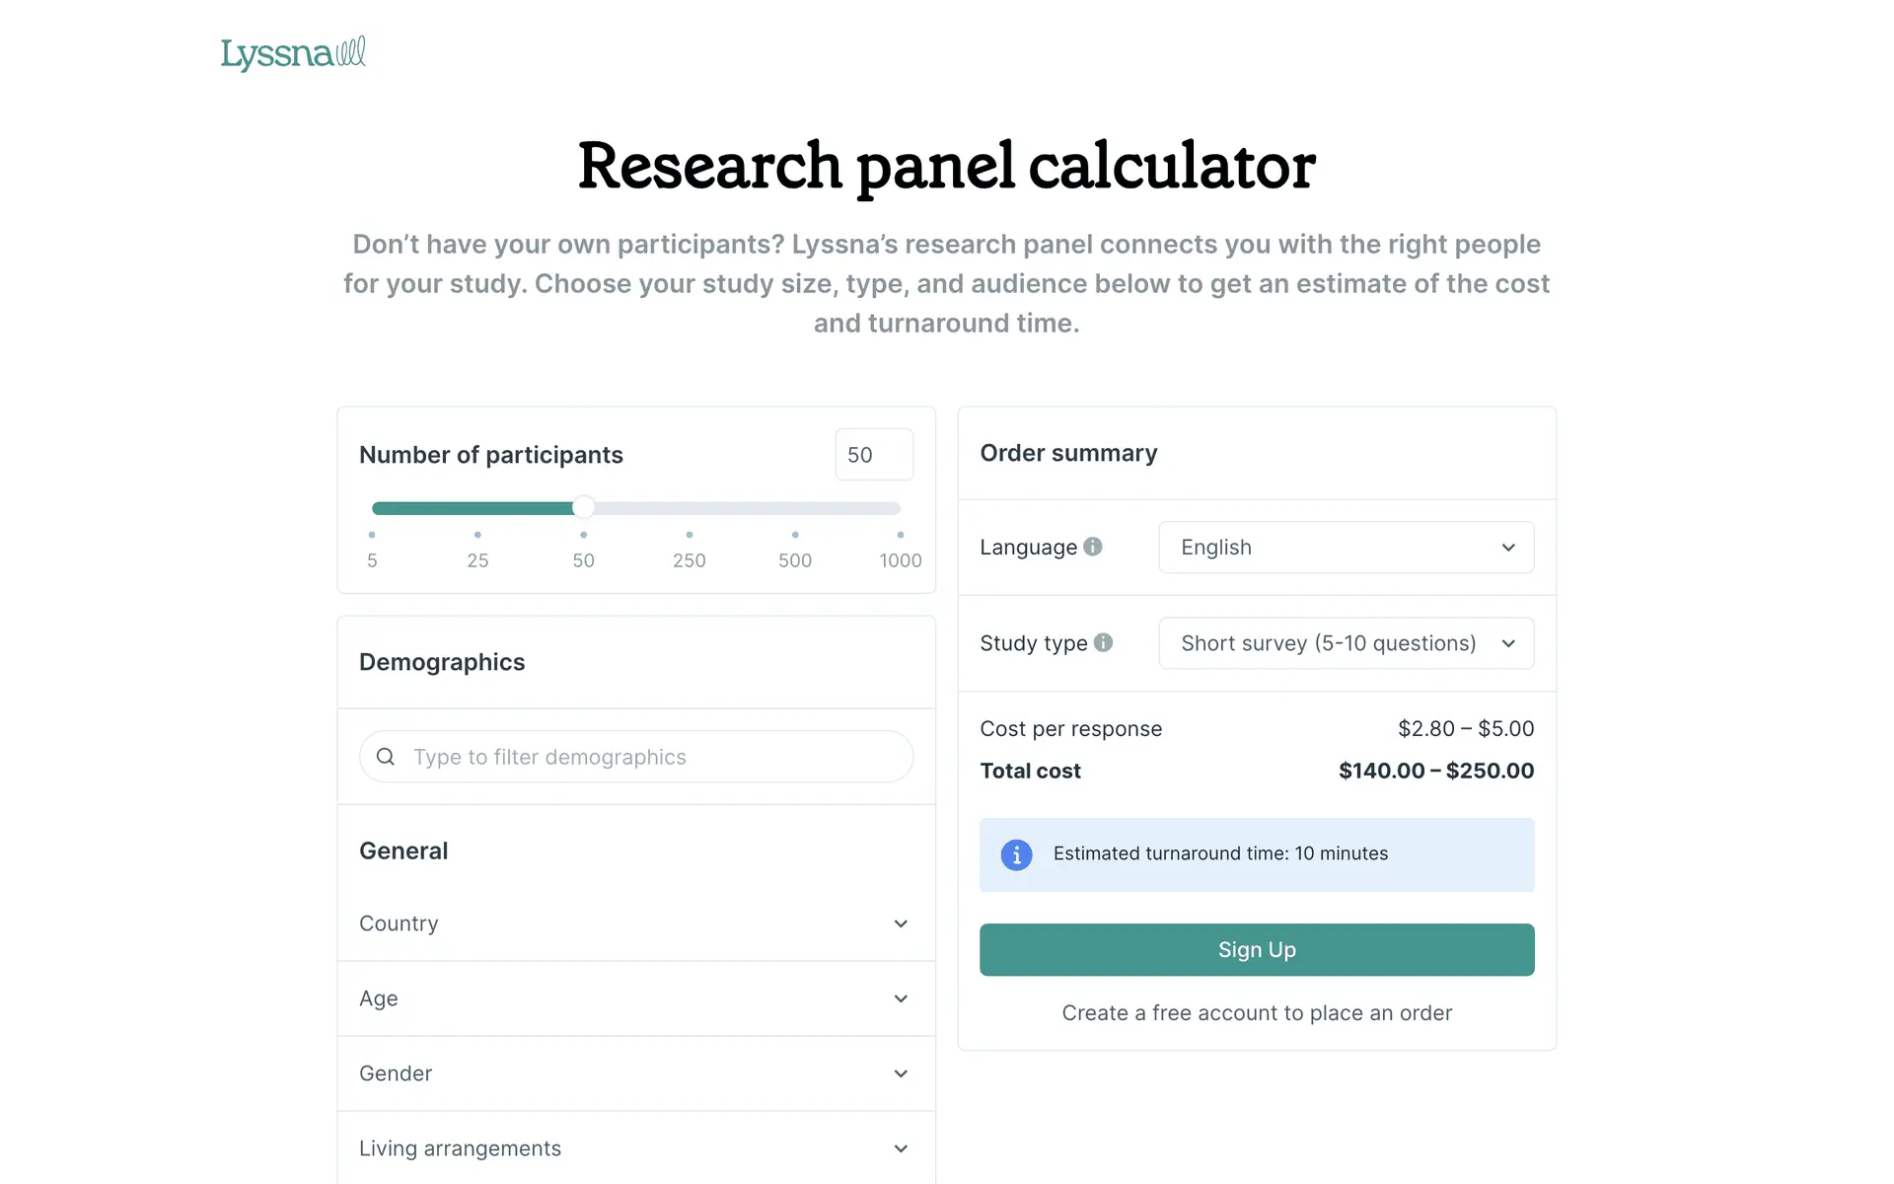Open the Language dropdown showing English
This screenshot has width=1894, height=1184.
[1346, 548]
